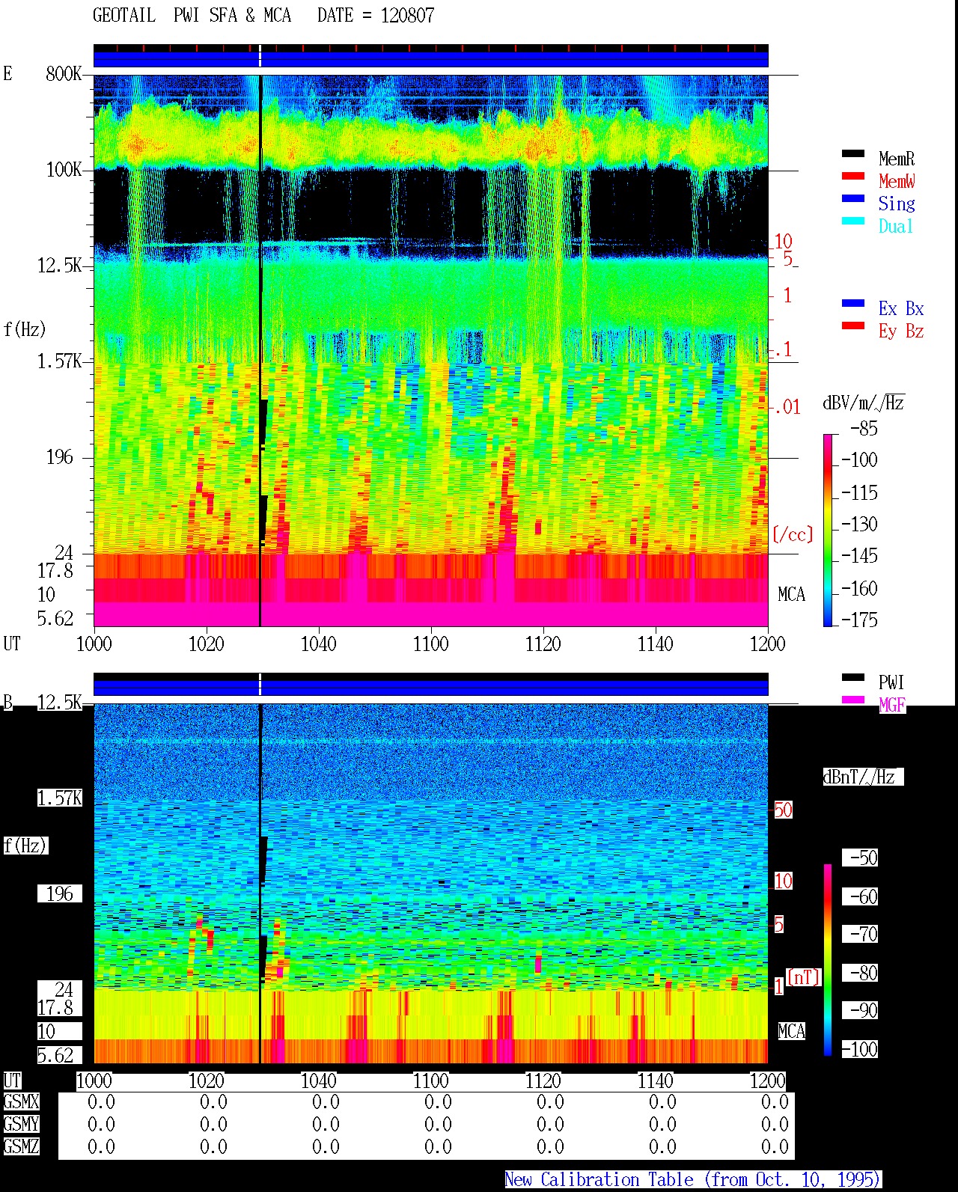Image resolution: width=958 pixels, height=1192 pixels.
Task: Click the dBnT magnetic field color bar
Action: (x=828, y=960)
